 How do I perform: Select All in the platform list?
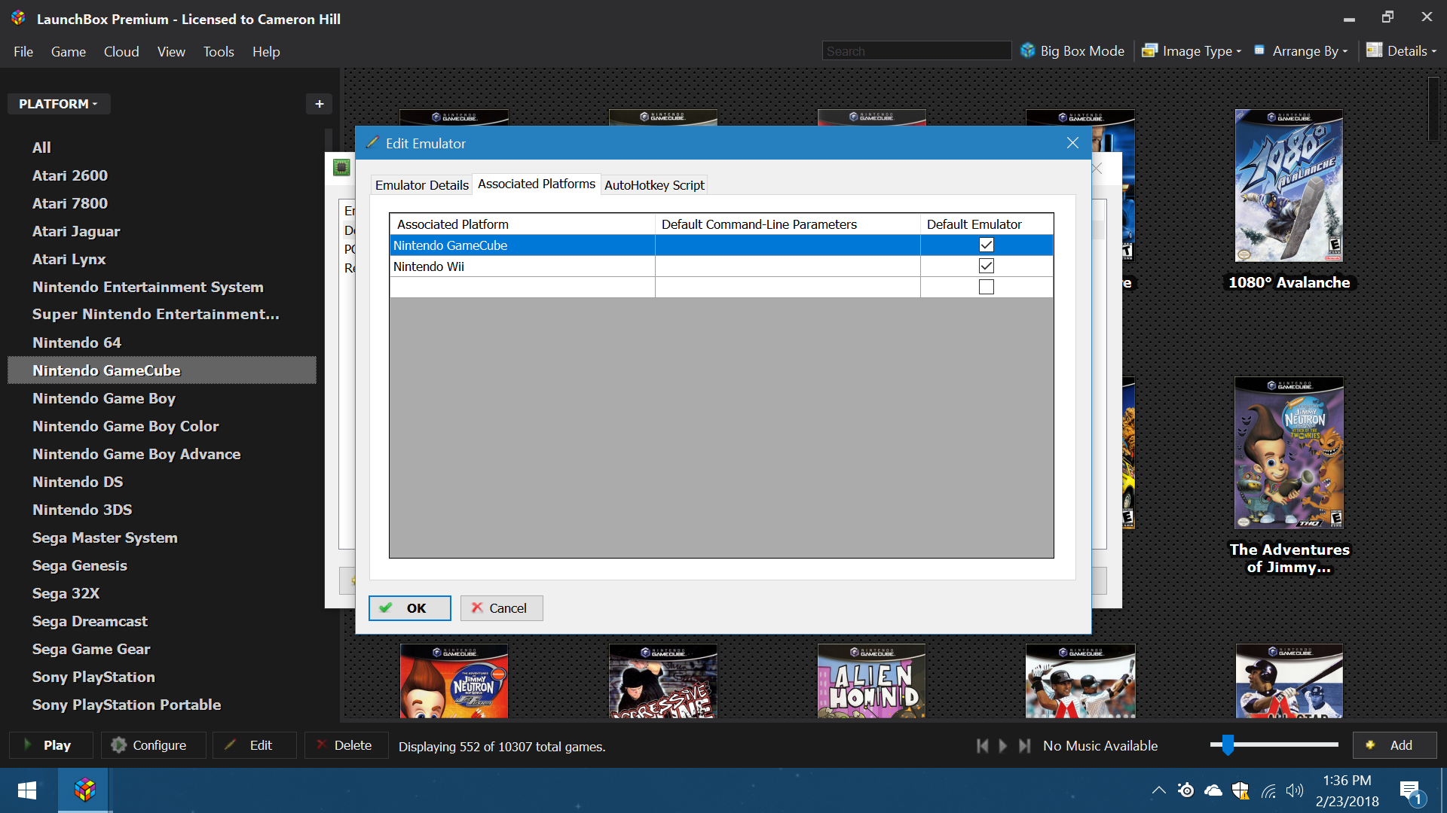pos(41,148)
